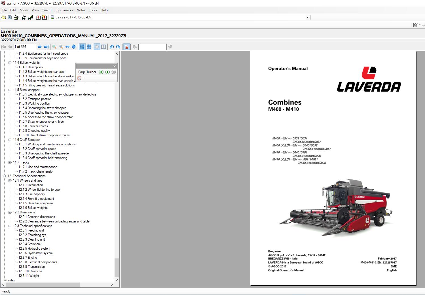Collapse 11.7 Tracks node
Image resolution: width=425 pixels, height=295 pixels.
click(x=10, y=162)
